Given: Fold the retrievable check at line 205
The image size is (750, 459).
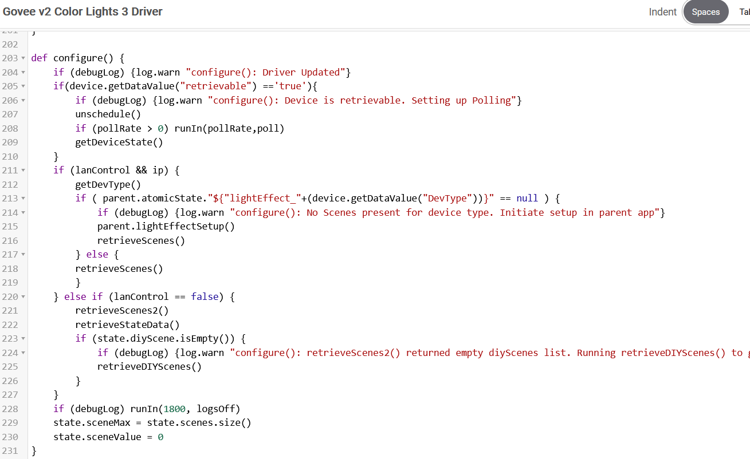Looking at the screenshot, I should pyautogui.click(x=23, y=86).
